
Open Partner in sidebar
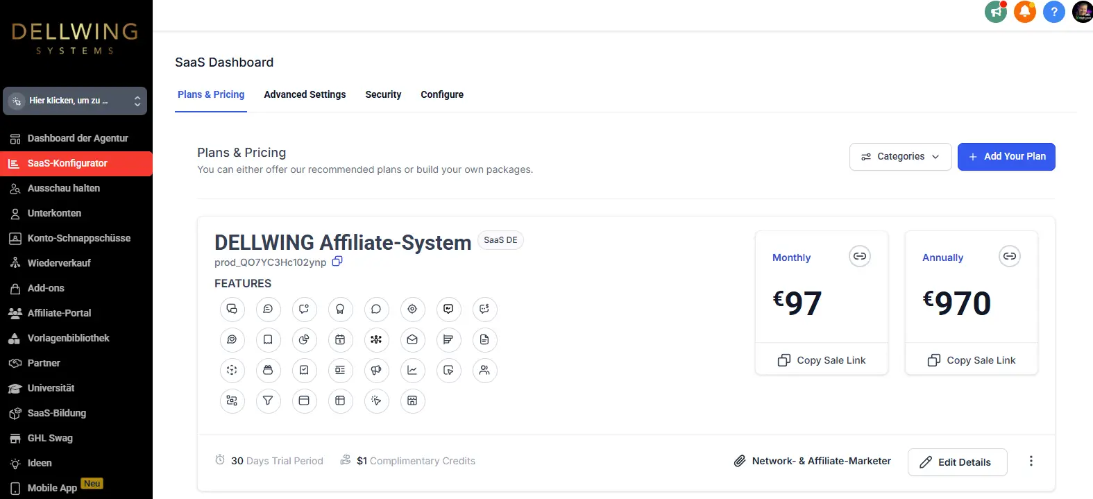pyautogui.click(x=76, y=363)
